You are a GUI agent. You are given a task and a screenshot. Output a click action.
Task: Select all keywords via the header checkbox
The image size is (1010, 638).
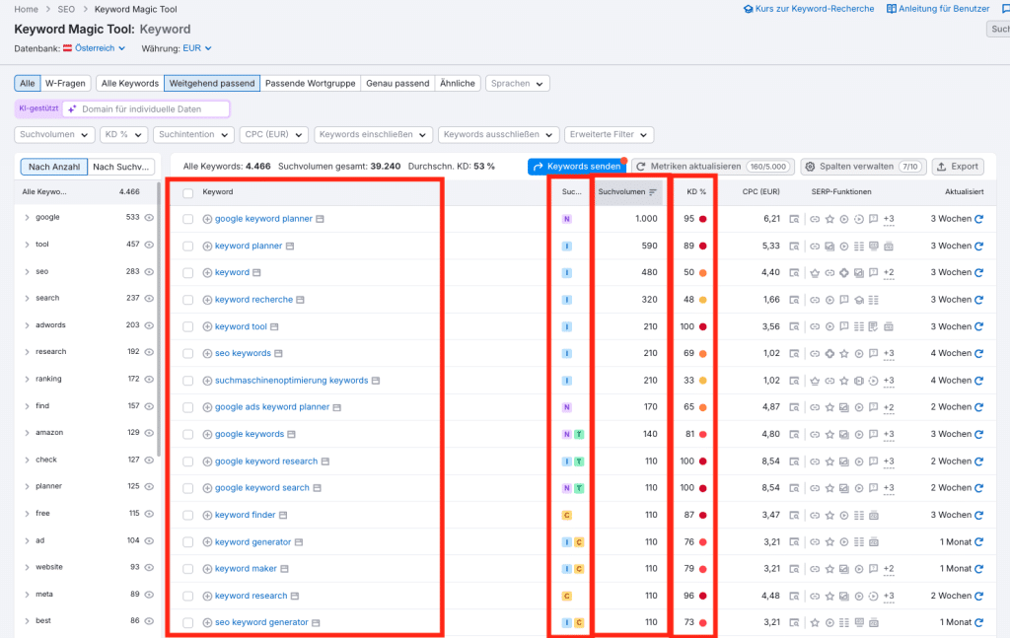coord(187,192)
